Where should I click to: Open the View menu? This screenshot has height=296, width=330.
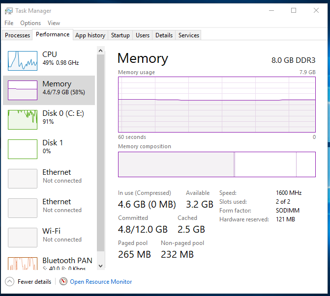coord(54,23)
